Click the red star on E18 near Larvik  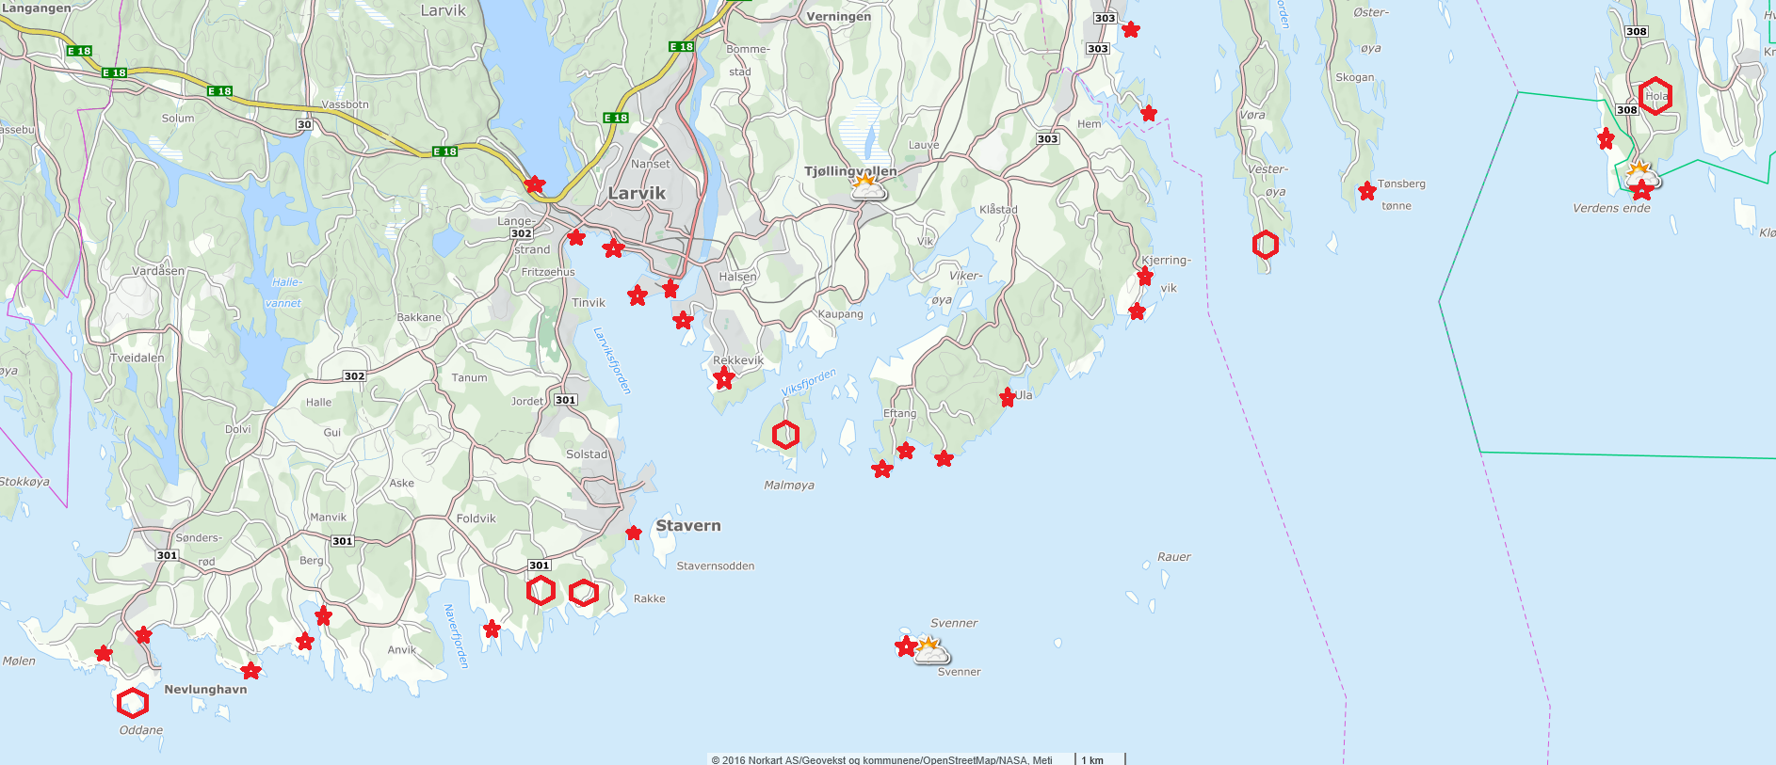click(x=534, y=183)
